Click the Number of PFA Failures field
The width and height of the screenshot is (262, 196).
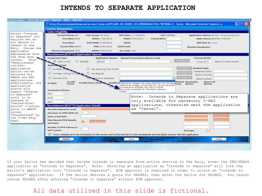84,129
